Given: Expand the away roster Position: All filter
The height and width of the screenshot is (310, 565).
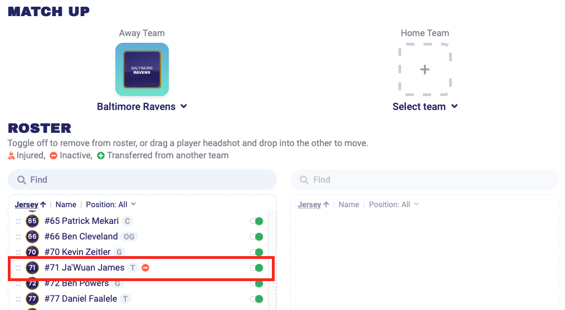Looking at the screenshot, I should tap(111, 204).
